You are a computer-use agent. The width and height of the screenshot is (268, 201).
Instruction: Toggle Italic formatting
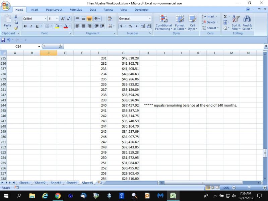31,26
